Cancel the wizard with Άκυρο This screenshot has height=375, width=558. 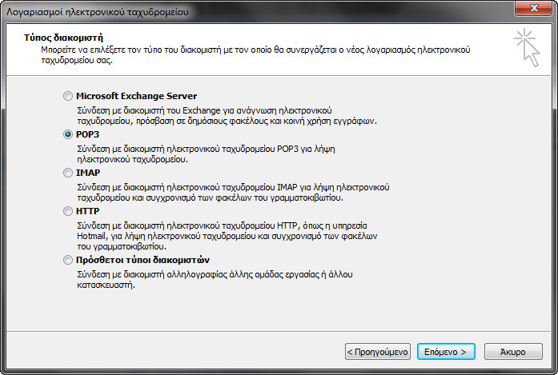pos(513,352)
